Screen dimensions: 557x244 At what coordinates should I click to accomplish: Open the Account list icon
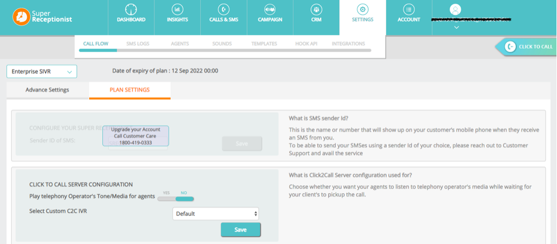tap(409, 10)
